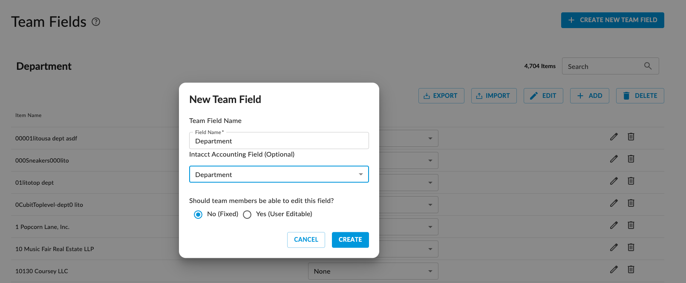Click trash icon for 0CubitToplevel-dept0 lito
The image size is (686, 283).
631,203
